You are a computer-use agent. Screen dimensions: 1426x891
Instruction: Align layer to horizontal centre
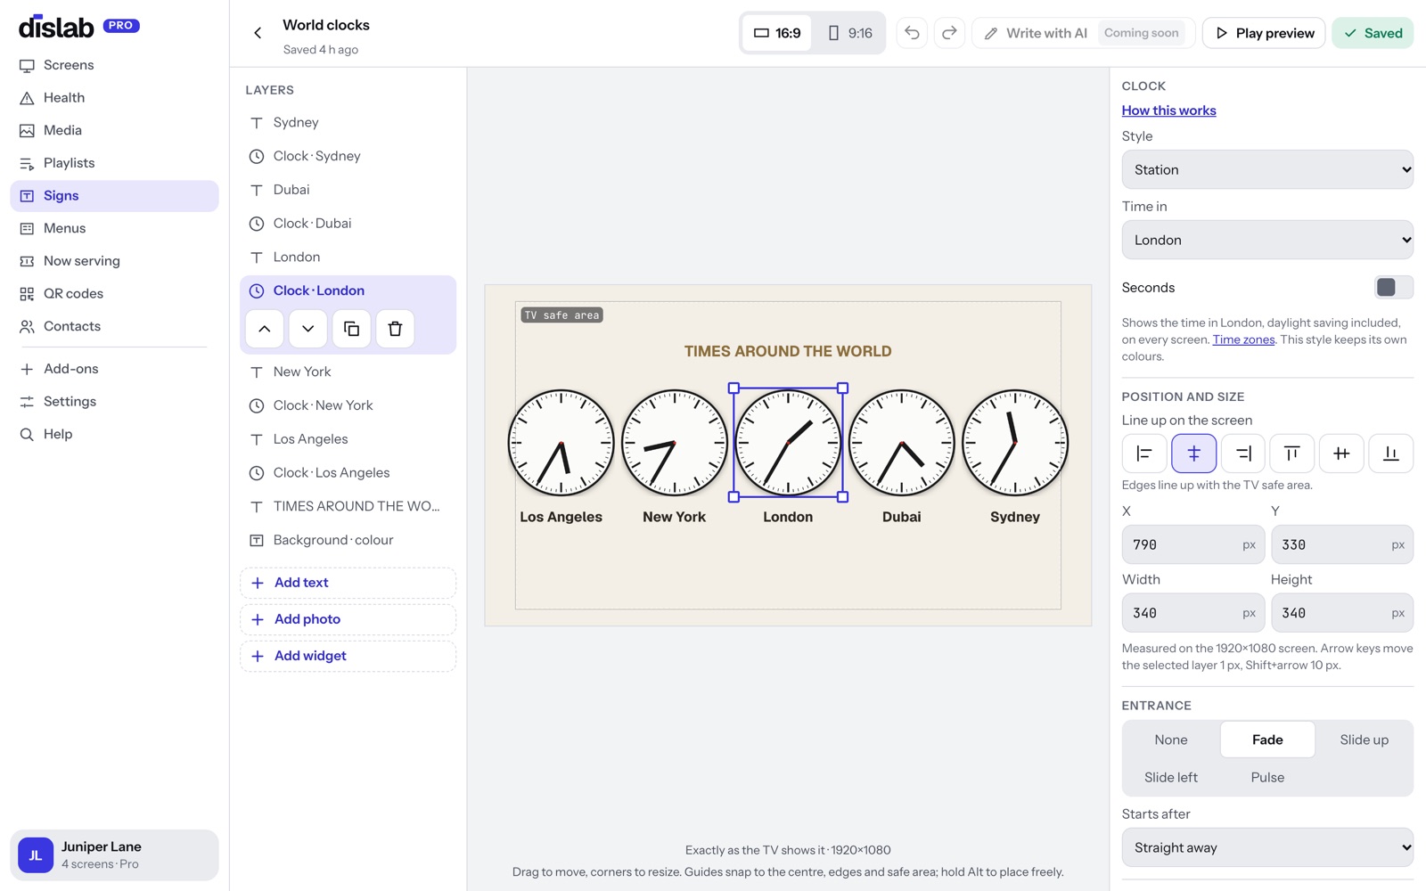pos(1193,454)
